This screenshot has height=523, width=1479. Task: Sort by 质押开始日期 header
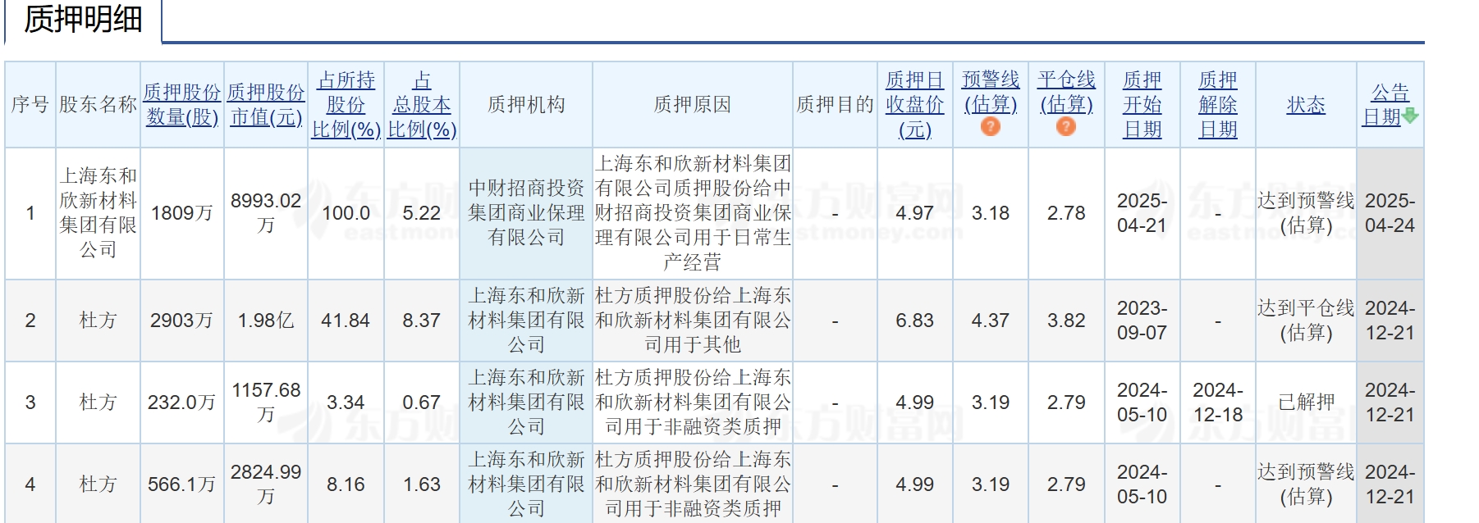[x=1142, y=105]
